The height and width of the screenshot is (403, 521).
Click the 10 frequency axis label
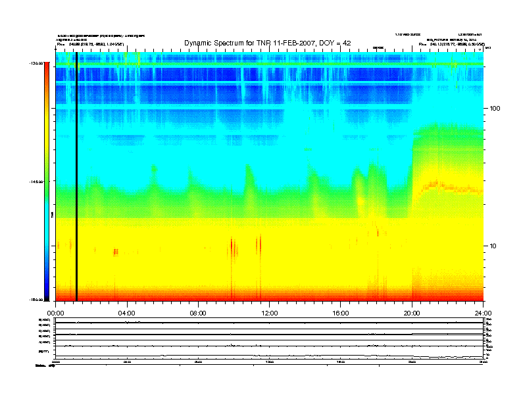493,246
